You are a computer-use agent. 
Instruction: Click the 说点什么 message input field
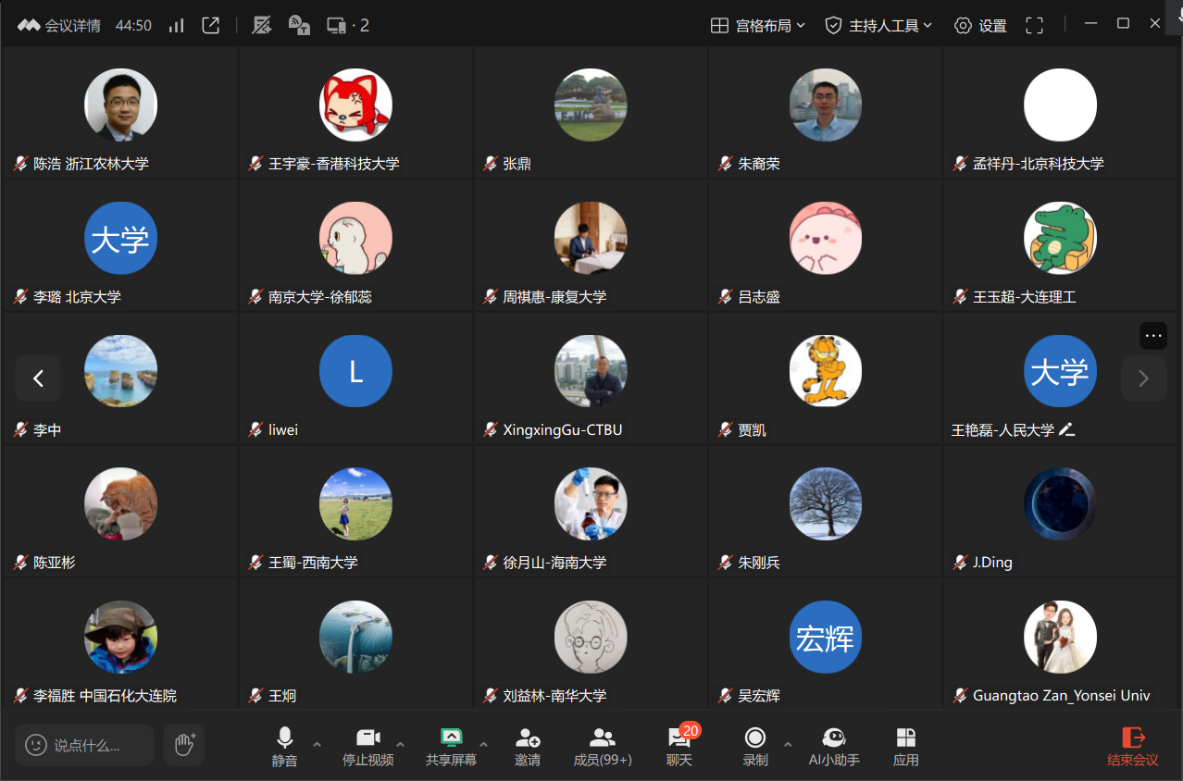coord(85,745)
